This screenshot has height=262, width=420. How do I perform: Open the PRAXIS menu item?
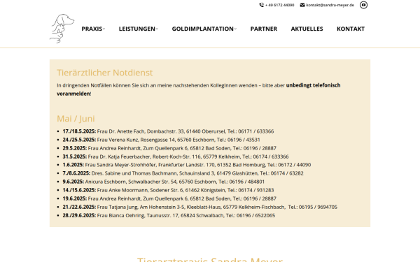pos(92,29)
